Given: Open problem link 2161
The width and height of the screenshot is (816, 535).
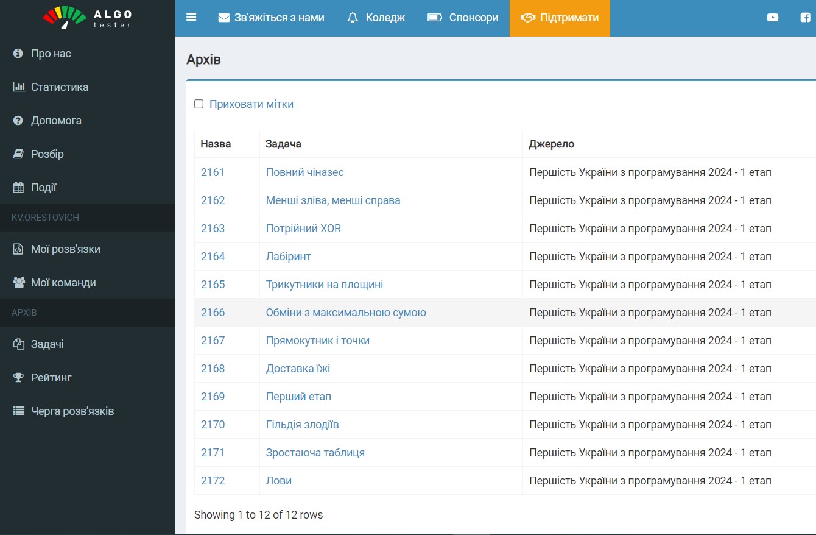Looking at the screenshot, I should (213, 172).
